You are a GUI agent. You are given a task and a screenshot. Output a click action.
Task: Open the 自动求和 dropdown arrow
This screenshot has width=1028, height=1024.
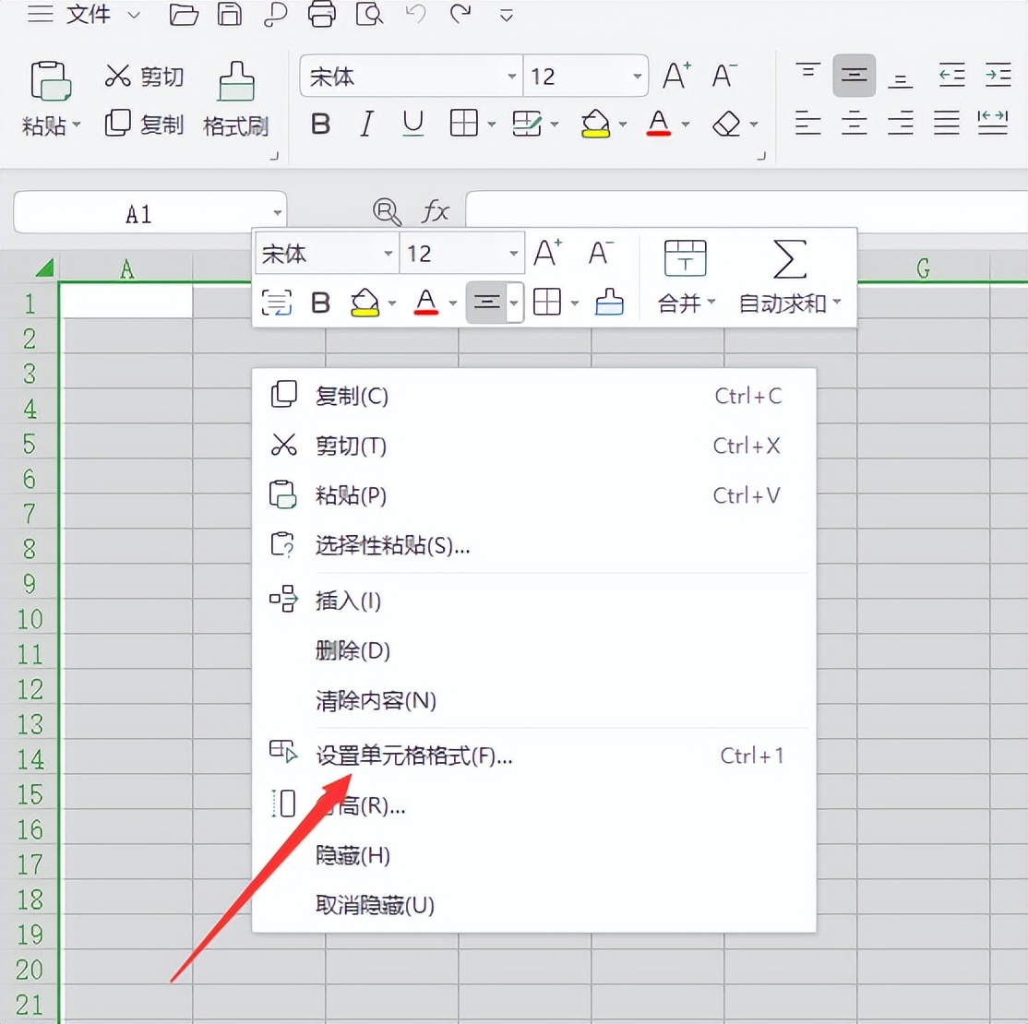pyautogui.click(x=837, y=303)
